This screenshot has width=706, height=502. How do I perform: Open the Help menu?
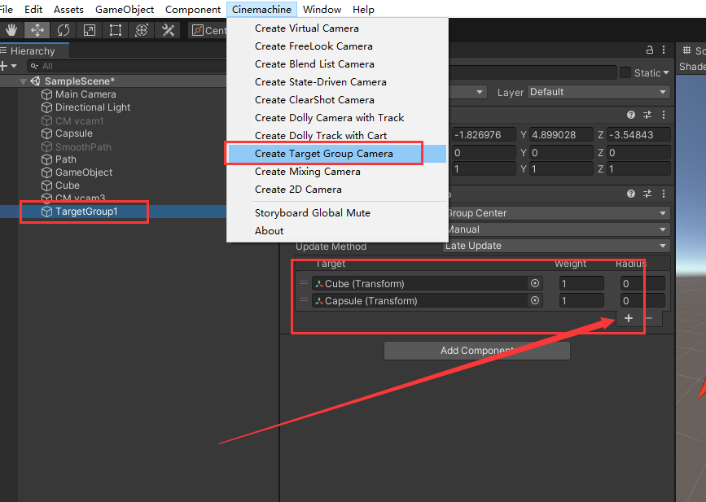pos(363,10)
